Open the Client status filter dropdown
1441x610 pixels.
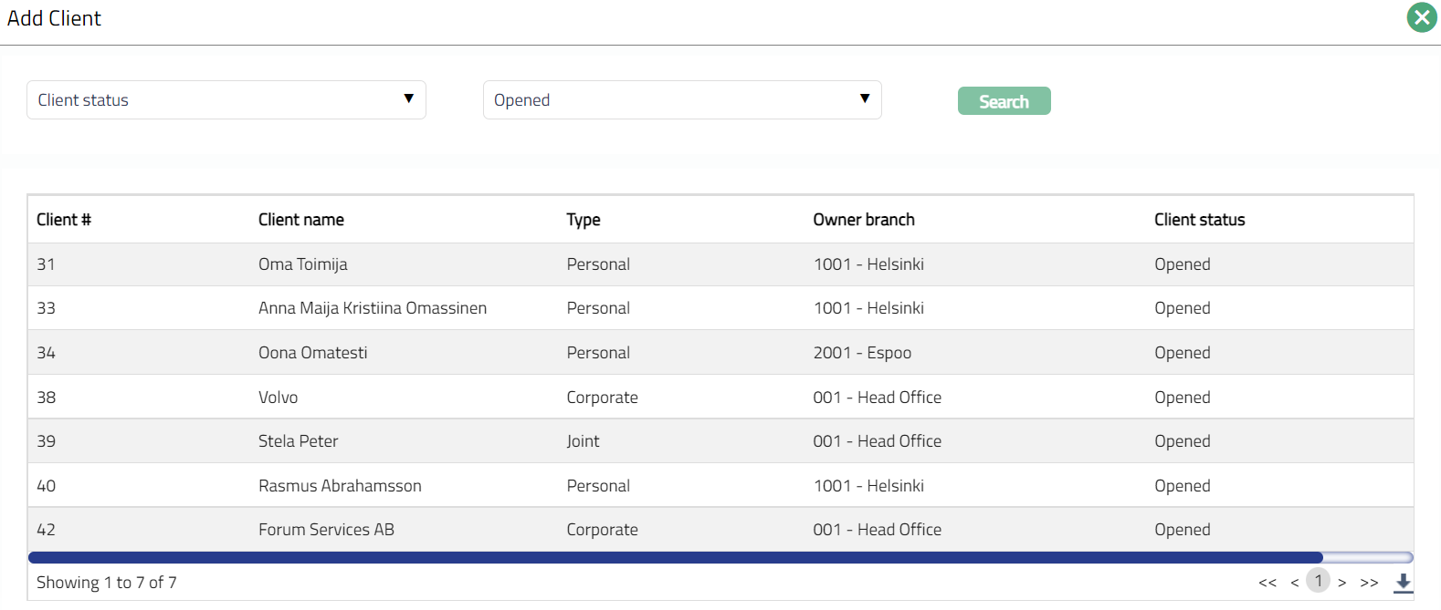coord(226,100)
